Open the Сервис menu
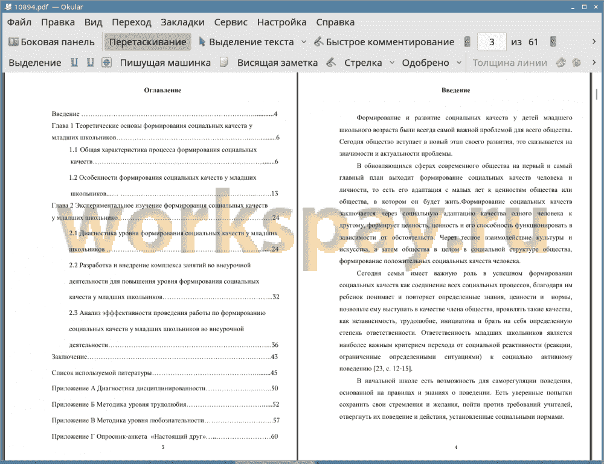The height and width of the screenshot is (464, 604). [231, 22]
